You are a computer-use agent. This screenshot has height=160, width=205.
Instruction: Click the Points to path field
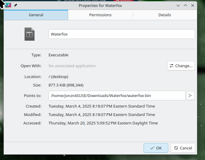(x=117, y=96)
